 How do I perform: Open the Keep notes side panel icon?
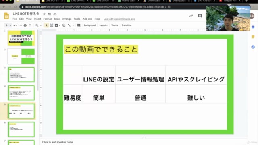click(253, 37)
